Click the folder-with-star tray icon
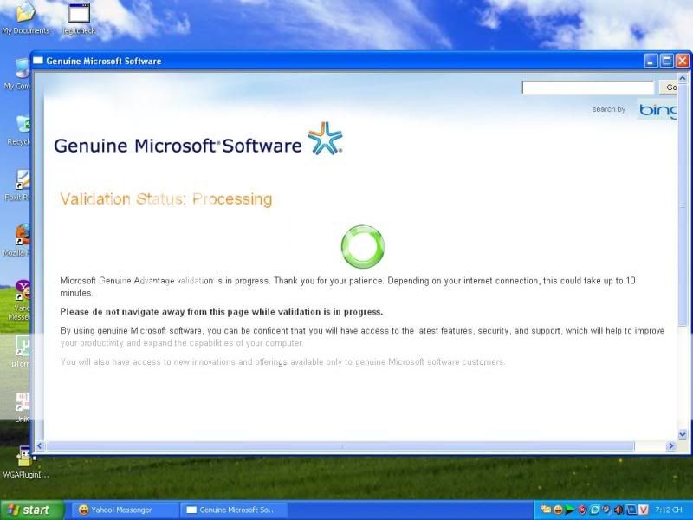The width and height of the screenshot is (693, 520). (547, 510)
